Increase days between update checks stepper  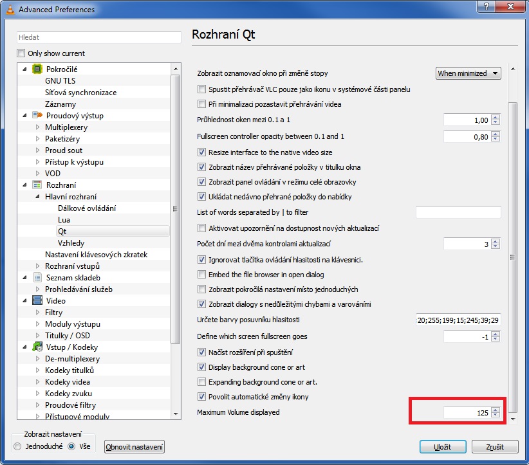click(x=496, y=241)
